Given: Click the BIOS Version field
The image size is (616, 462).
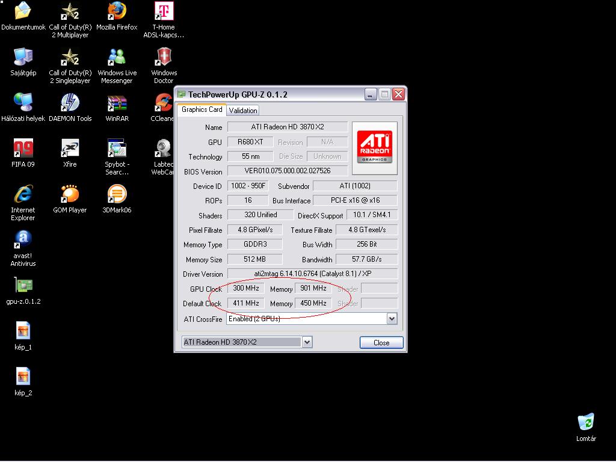Looking at the screenshot, I should (288, 171).
